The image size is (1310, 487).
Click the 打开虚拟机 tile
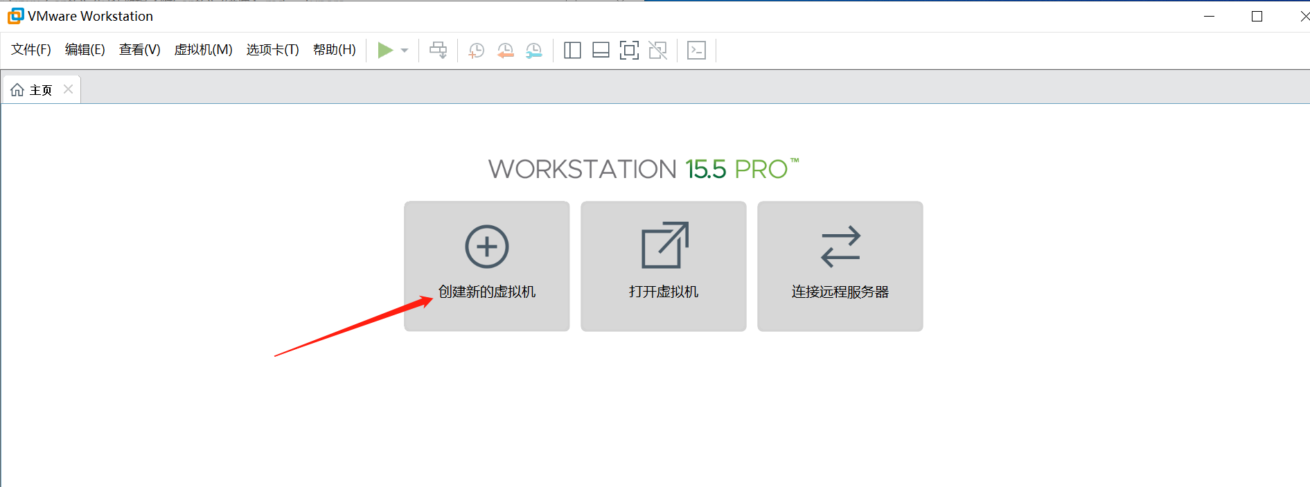[x=664, y=266]
